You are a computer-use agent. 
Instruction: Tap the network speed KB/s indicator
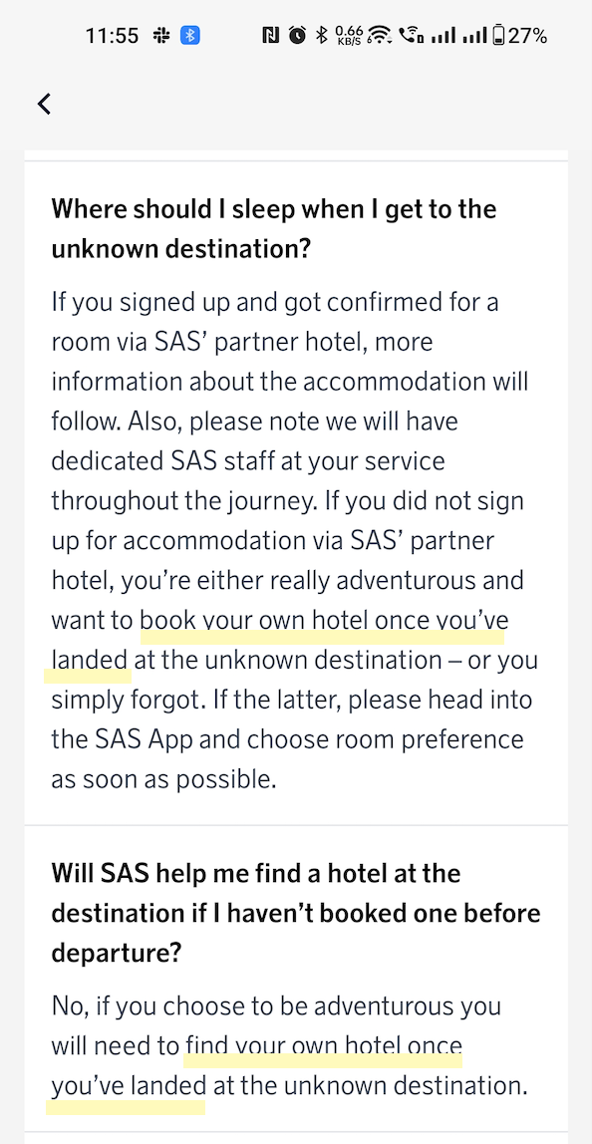coord(349,35)
